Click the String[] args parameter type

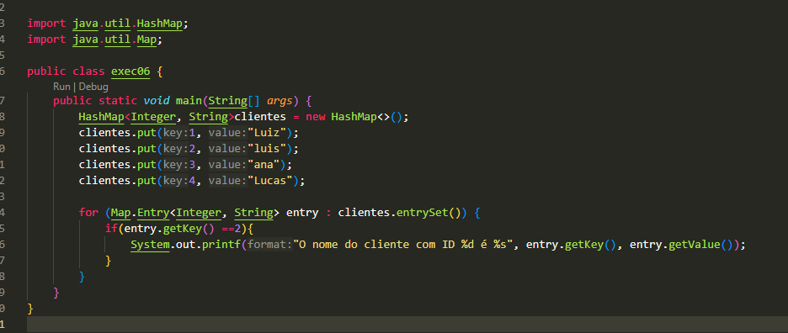[x=234, y=100]
